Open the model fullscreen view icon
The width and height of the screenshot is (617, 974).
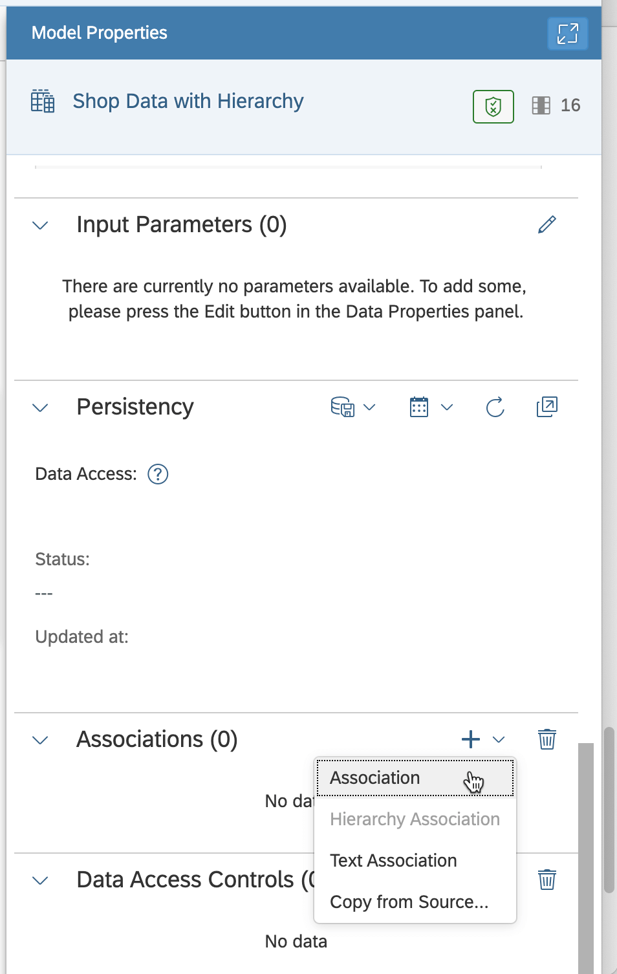tap(567, 33)
